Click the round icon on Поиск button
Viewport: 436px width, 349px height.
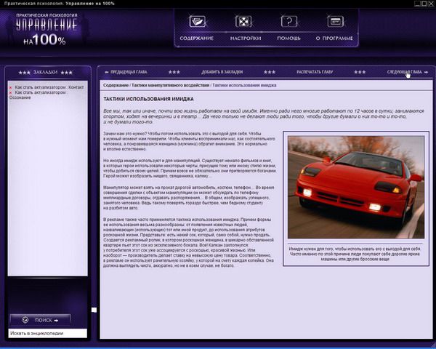pos(25,318)
